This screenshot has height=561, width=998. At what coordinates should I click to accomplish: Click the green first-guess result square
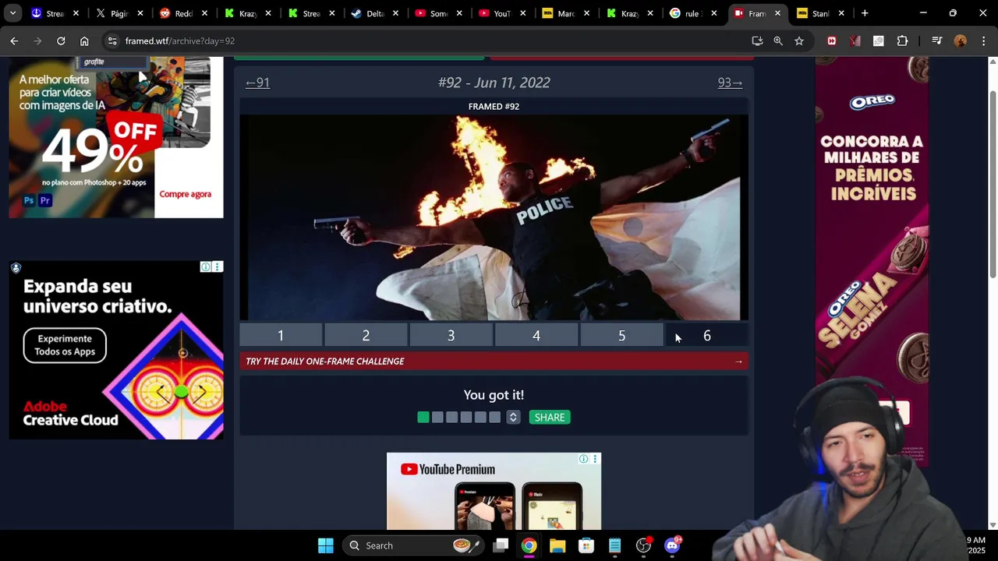pos(423,418)
